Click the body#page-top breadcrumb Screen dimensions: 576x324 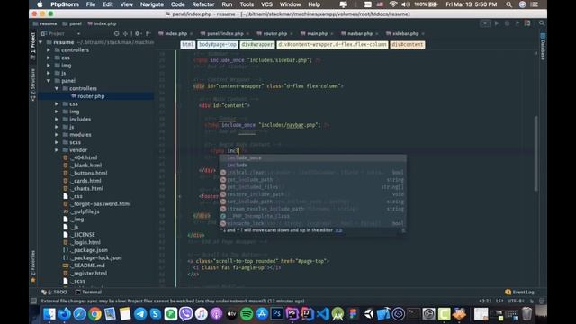point(218,44)
